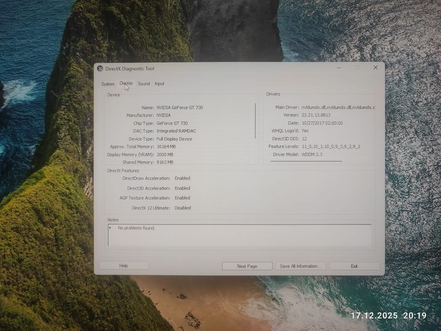
Task: Go to the Input tab
Action: 159,84
